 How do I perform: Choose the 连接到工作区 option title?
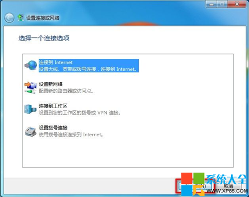(53, 106)
